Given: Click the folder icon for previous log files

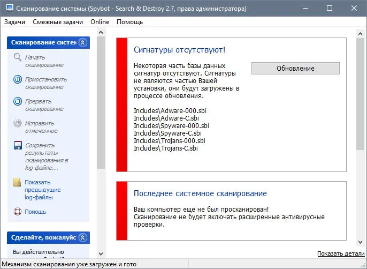Looking at the screenshot, I should [x=17, y=182].
